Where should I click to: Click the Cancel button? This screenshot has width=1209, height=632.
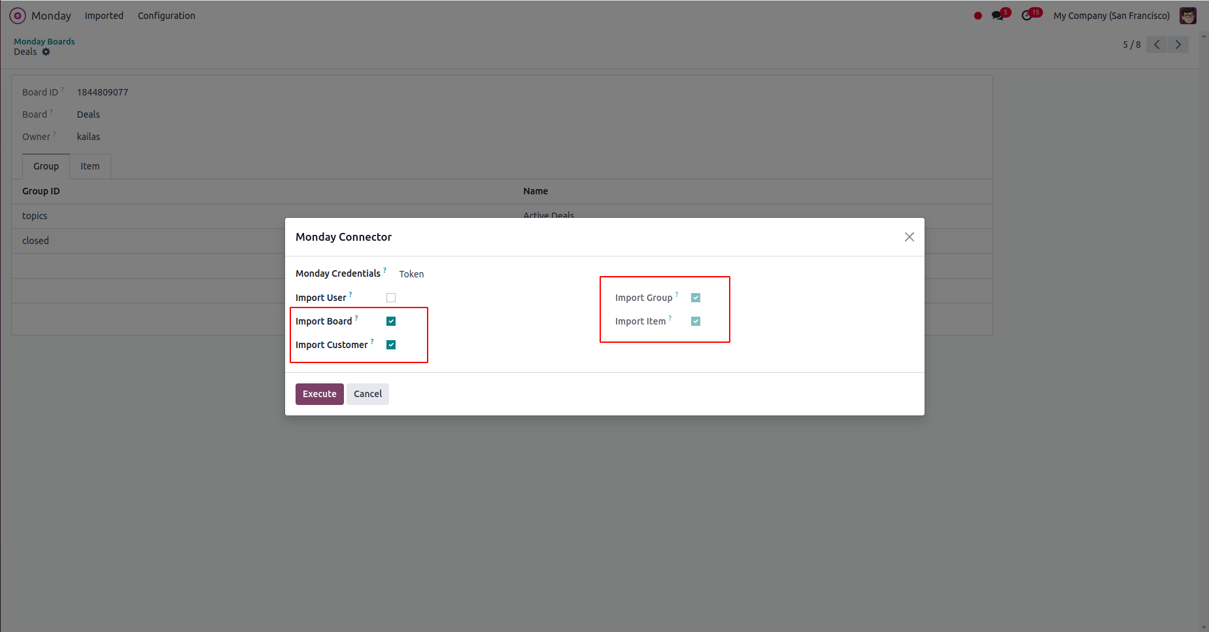367,394
